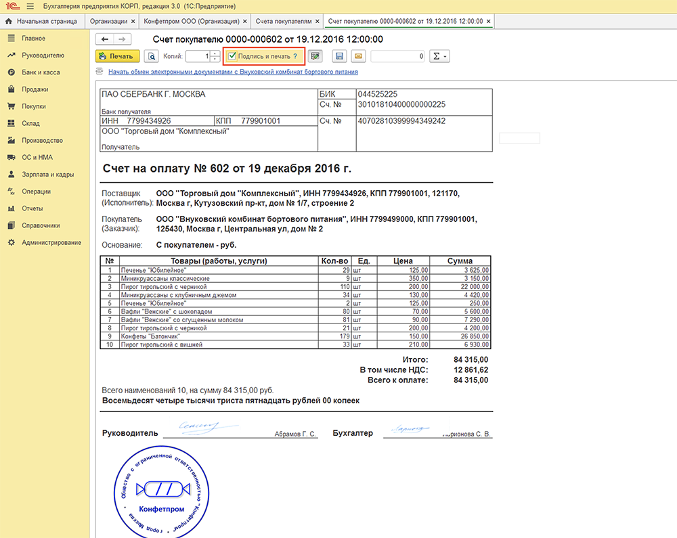This screenshot has width=677, height=538.
Task: Click the Администрирование gear icon
Action: pyautogui.click(x=12, y=242)
